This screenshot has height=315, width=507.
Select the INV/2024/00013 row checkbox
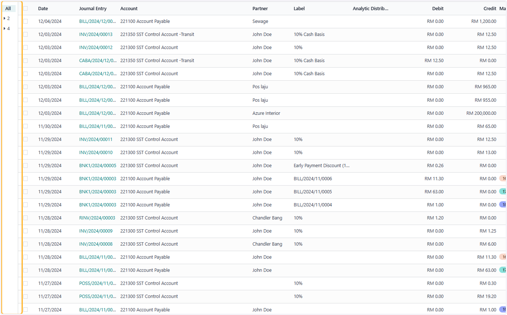(x=25, y=35)
